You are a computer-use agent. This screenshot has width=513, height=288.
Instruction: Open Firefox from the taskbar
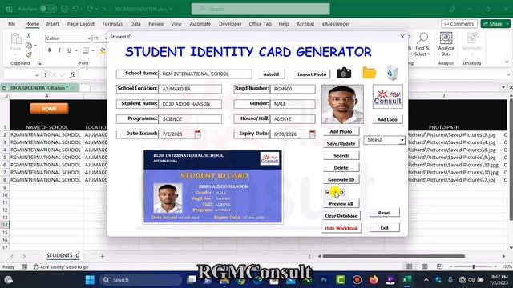click(x=374, y=280)
